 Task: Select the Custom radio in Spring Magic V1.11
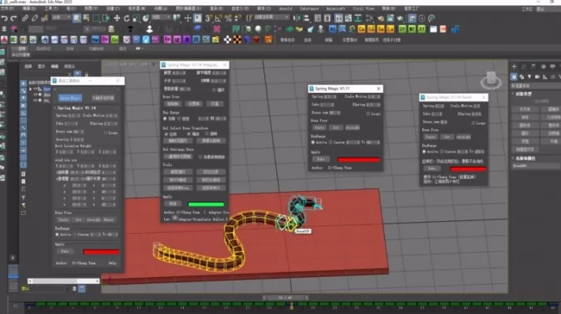(331, 142)
